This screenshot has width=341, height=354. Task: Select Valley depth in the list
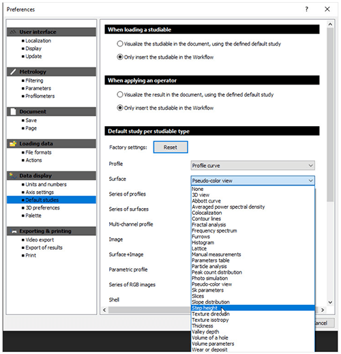click(x=253, y=331)
